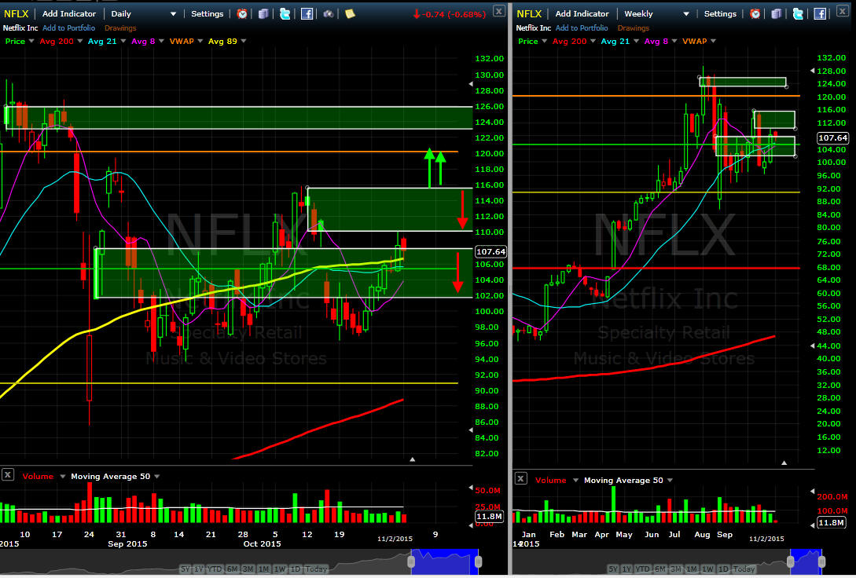Click NFLX ticker symbol on Daily chart
The height and width of the screenshot is (578, 856).
[x=16, y=14]
